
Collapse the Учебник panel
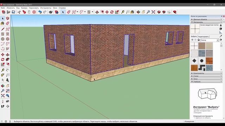coord(206,82)
